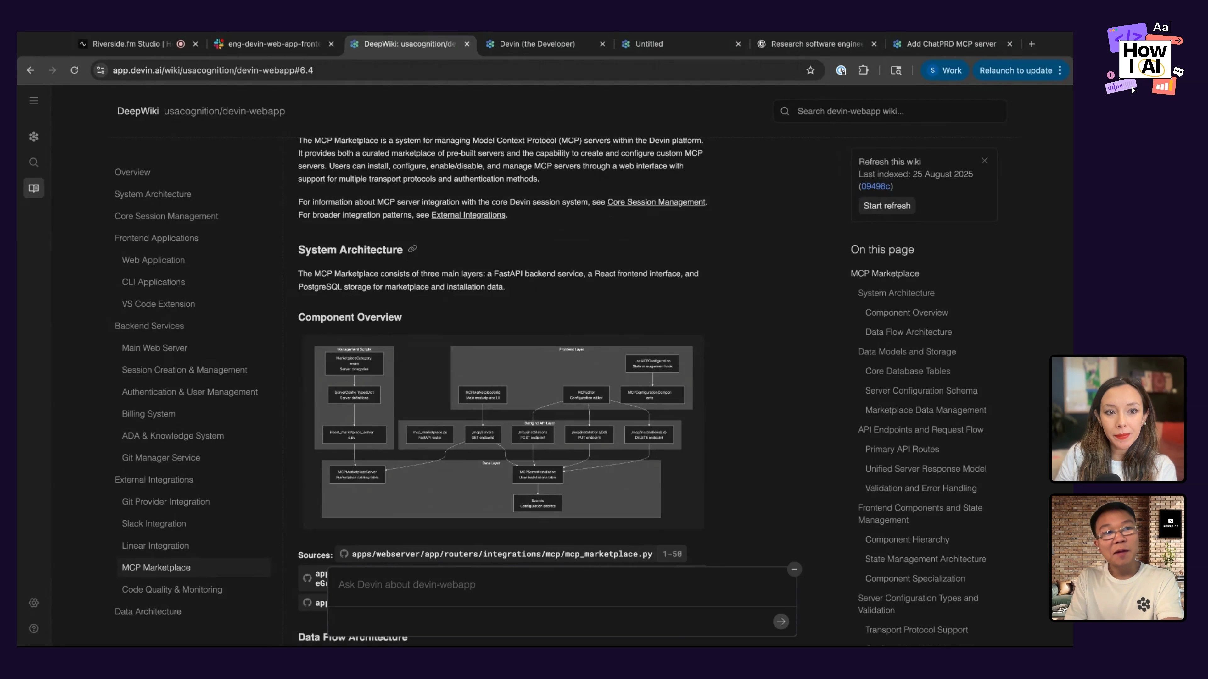1208x679 pixels.
Task: Open Code Quality & Monitoring page
Action: coord(172,590)
